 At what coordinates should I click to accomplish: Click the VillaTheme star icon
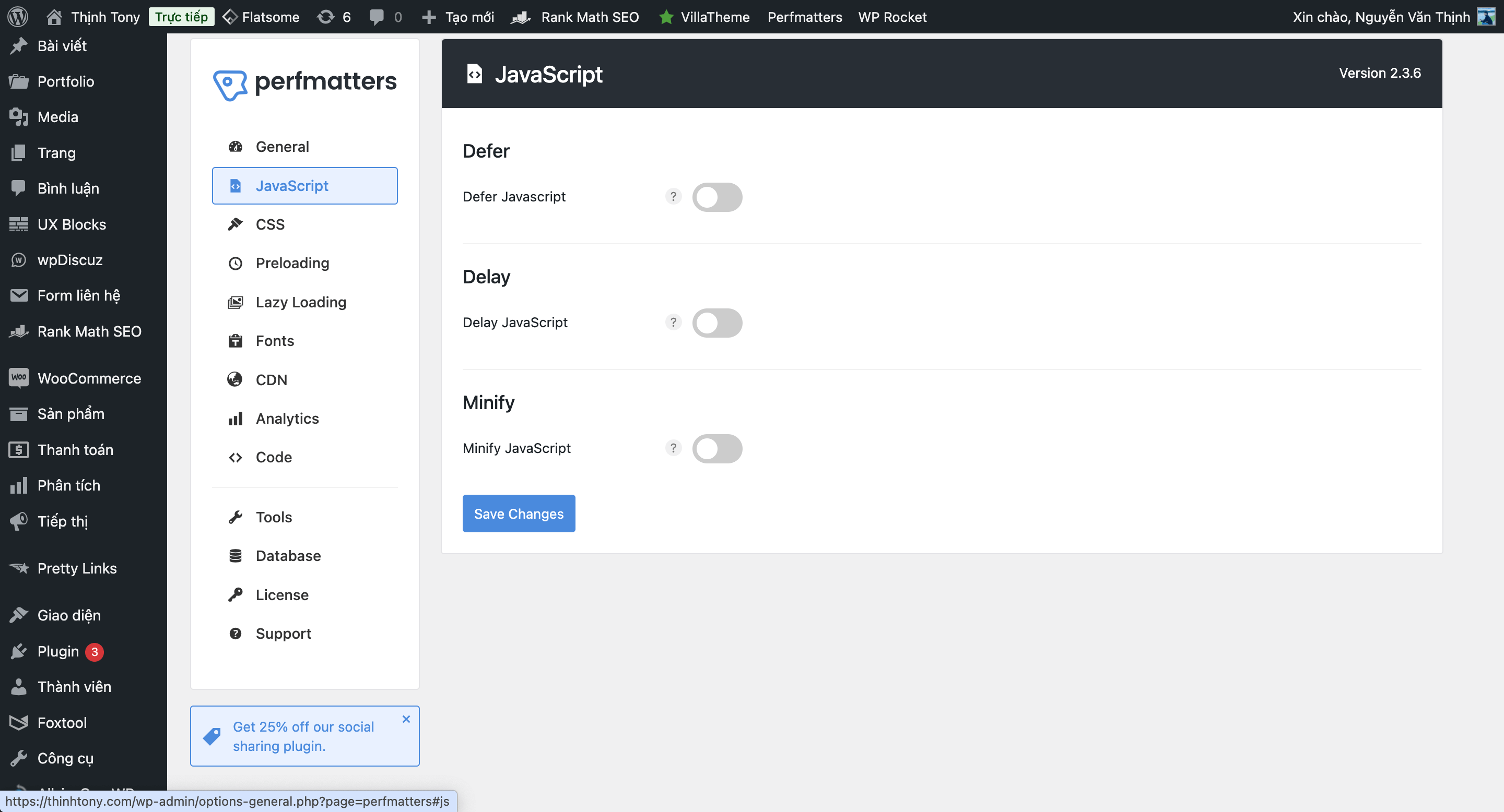click(666, 16)
